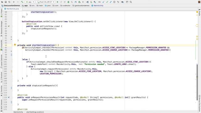Viewport: 201px width, 113px height.
Task: Toggle the Device File Explorer tool window
Action: coord(199,104)
